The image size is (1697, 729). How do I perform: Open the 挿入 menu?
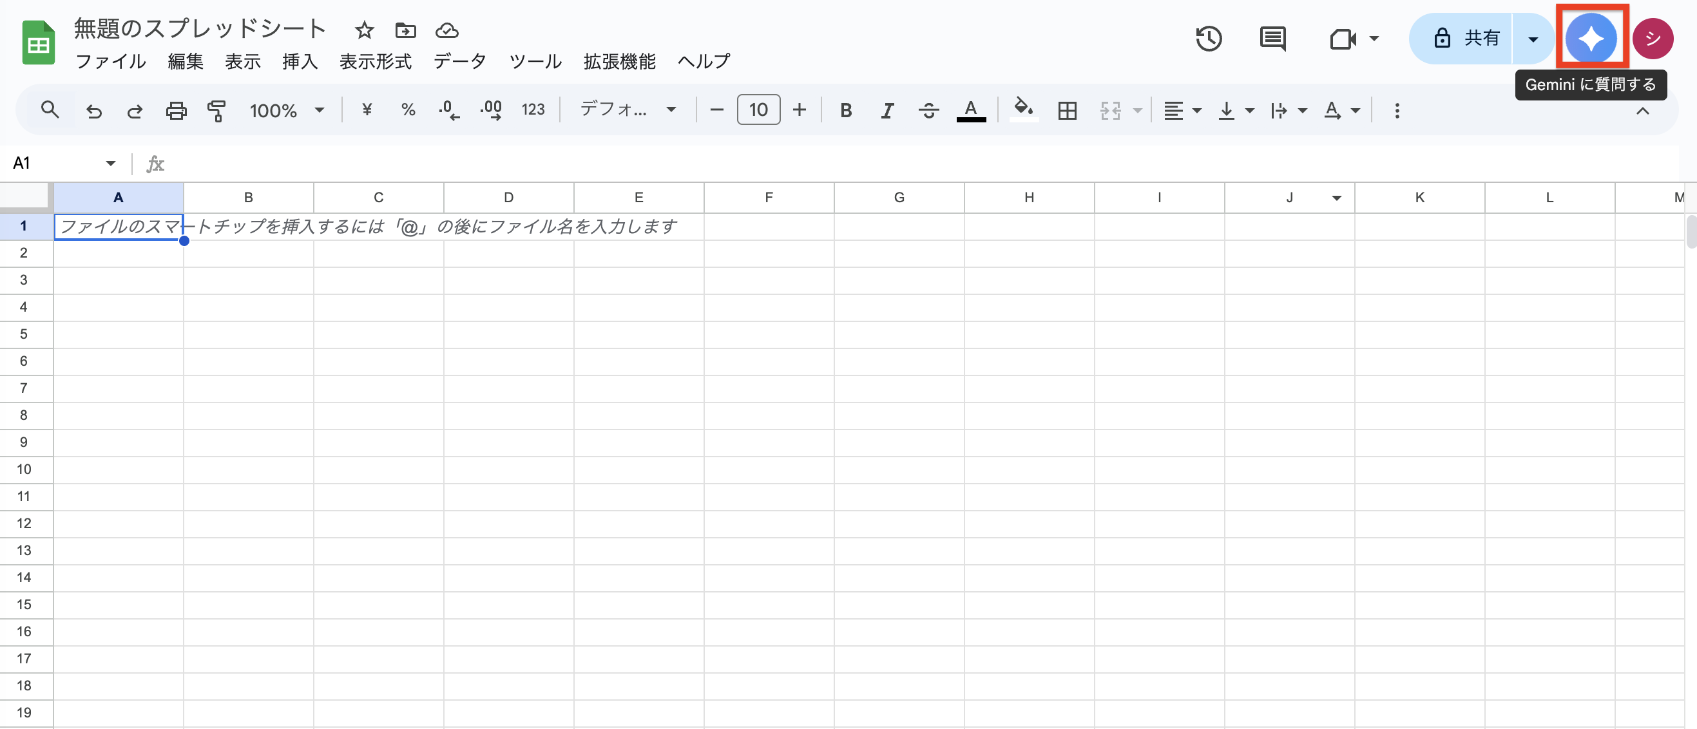tap(300, 61)
